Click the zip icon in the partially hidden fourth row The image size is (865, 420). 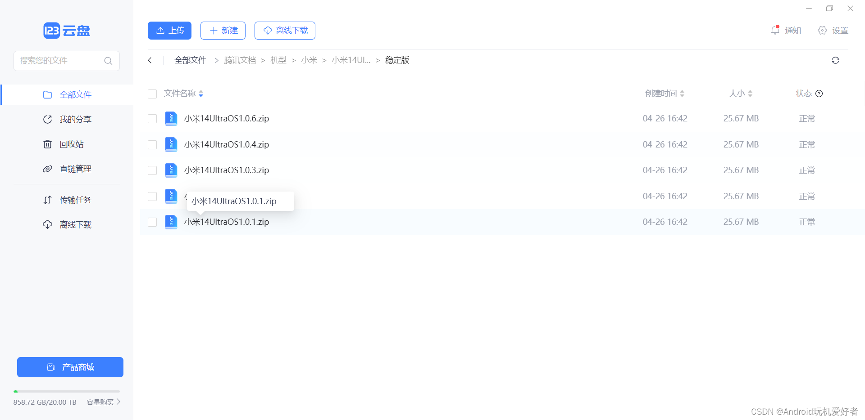171,196
